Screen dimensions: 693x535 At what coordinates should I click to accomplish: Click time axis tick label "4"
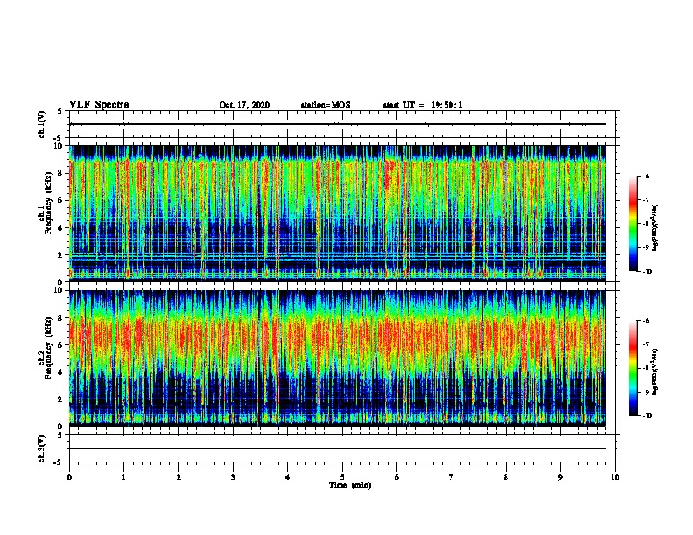pos(288,477)
